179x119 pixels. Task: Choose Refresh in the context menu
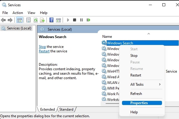(142, 94)
